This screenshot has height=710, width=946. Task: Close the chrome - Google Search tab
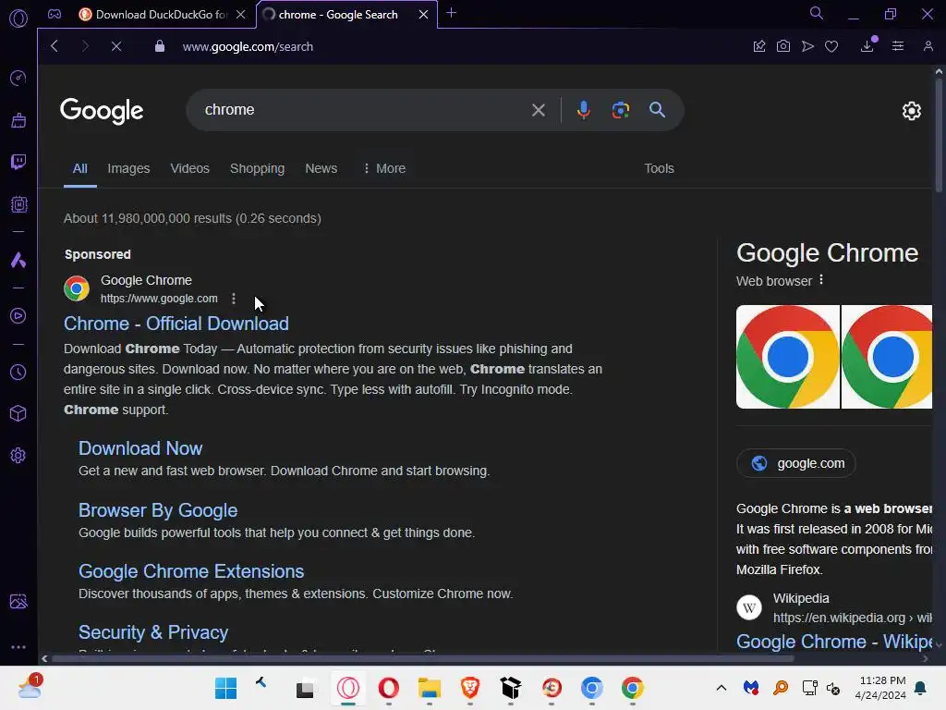coord(423,15)
